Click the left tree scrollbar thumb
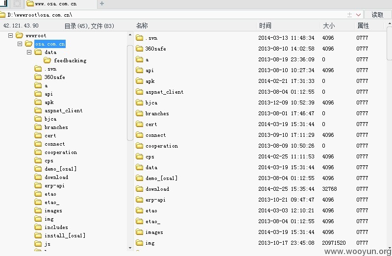The height and width of the screenshot is (256, 392). [130, 93]
